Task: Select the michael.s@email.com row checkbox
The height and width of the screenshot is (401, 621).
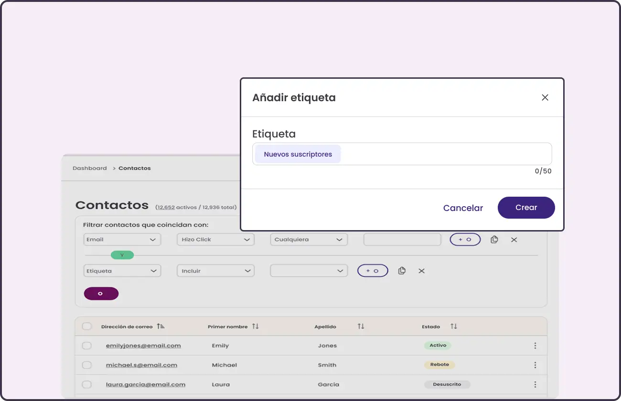Action: click(x=86, y=365)
